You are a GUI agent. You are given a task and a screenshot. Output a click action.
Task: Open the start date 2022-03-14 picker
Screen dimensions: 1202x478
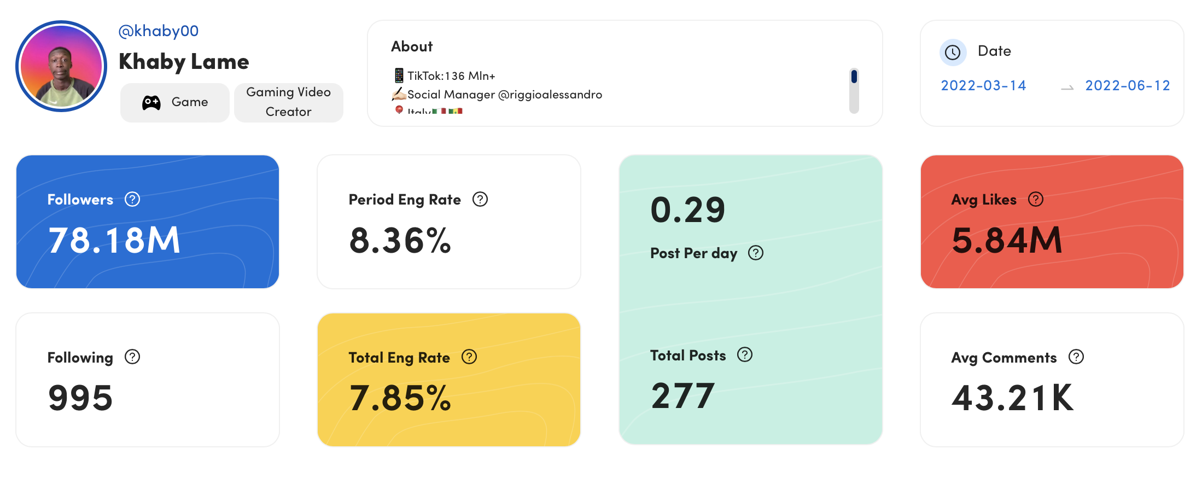pyautogui.click(x=983, y=86)
